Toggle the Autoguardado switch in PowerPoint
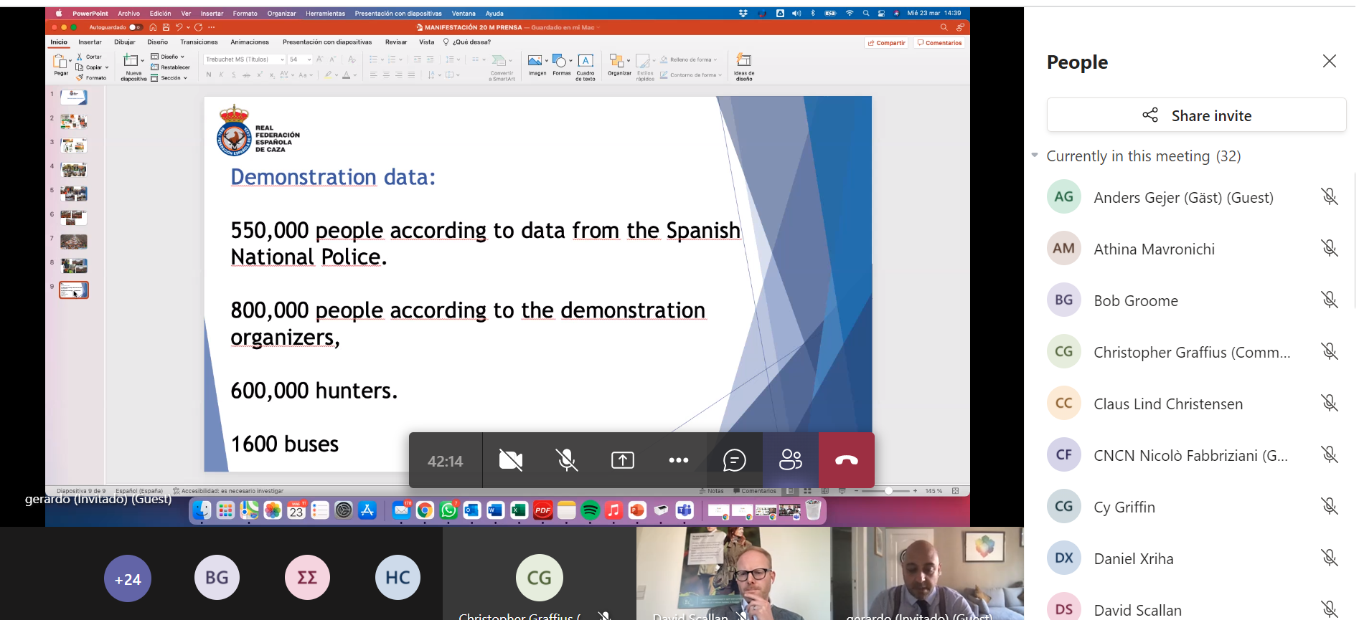 point(135,27)
